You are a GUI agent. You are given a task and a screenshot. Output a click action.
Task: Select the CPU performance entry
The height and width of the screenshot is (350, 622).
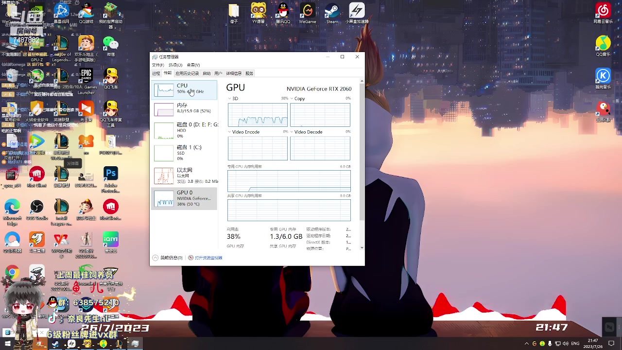click(185, 89)
